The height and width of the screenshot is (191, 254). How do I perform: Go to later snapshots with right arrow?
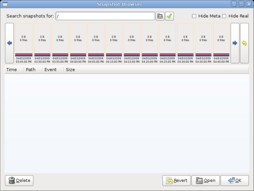click(235, 43)
